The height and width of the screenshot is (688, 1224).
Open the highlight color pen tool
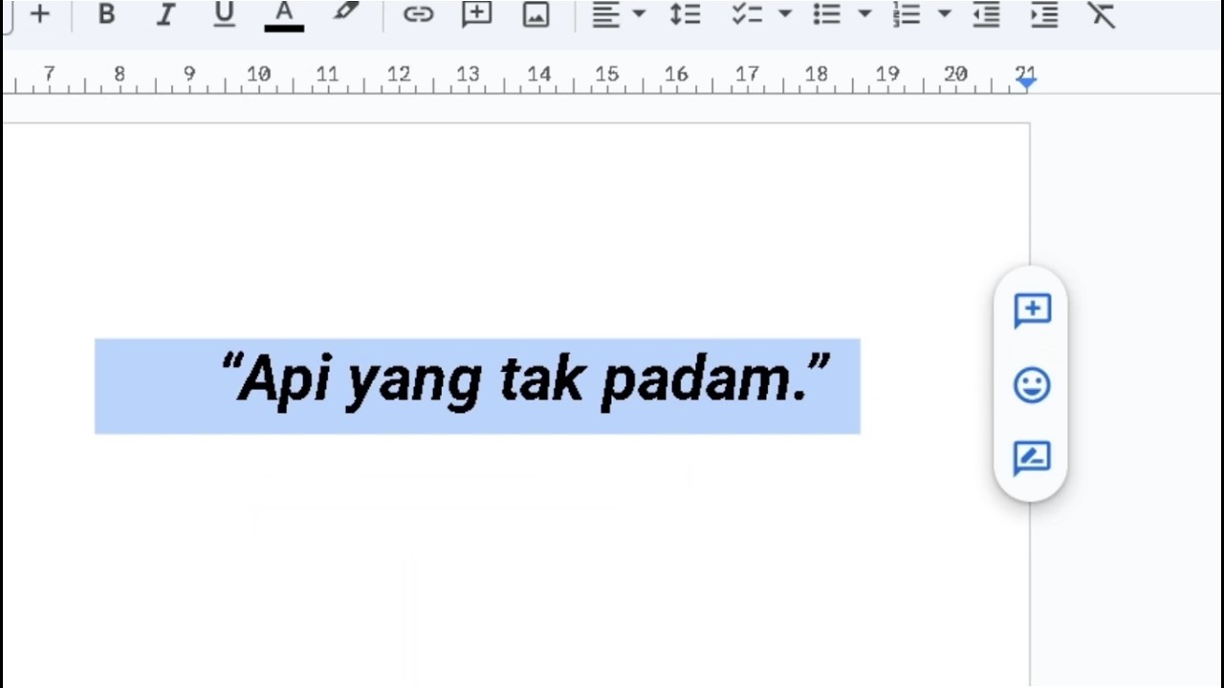coord(345,13)
